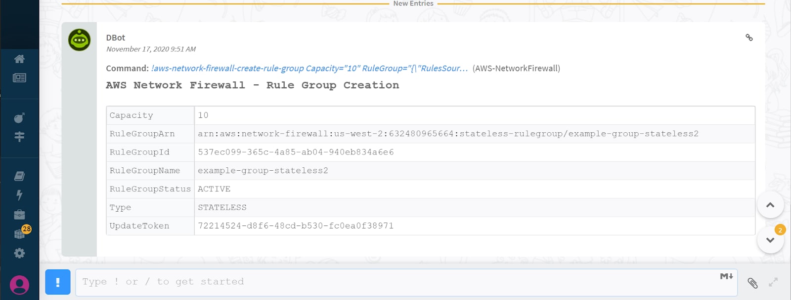Image resolution: width=791 pixels, height=300 pixels.
Task: Click the RuleGroupName row label
Action: pyautogui.click(x=145, y=171)
